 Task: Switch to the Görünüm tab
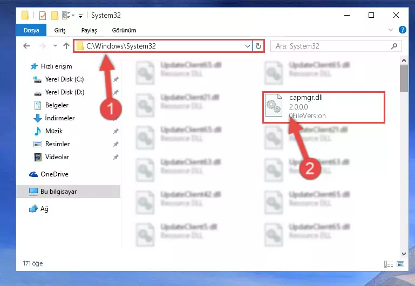click(124, 30)
